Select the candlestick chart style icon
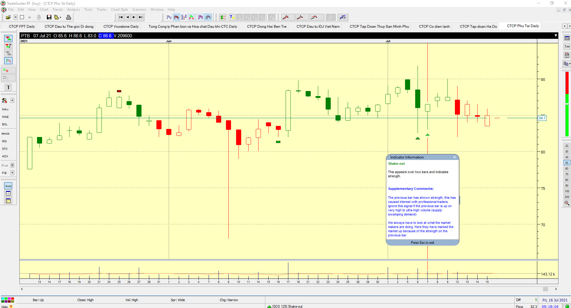 177,17
